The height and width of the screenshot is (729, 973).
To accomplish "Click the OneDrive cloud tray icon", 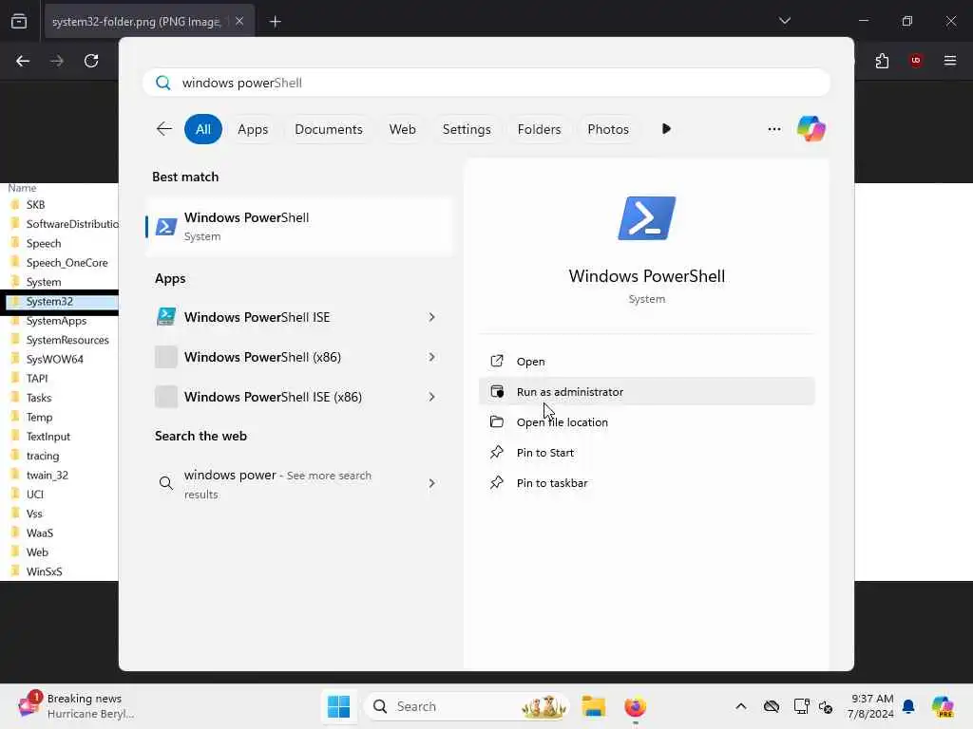I will coord(772,706).
